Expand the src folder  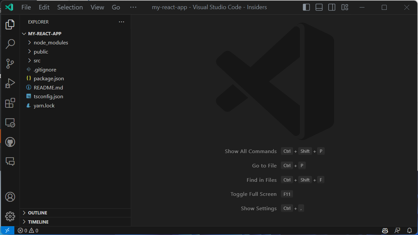click(37, 60)
